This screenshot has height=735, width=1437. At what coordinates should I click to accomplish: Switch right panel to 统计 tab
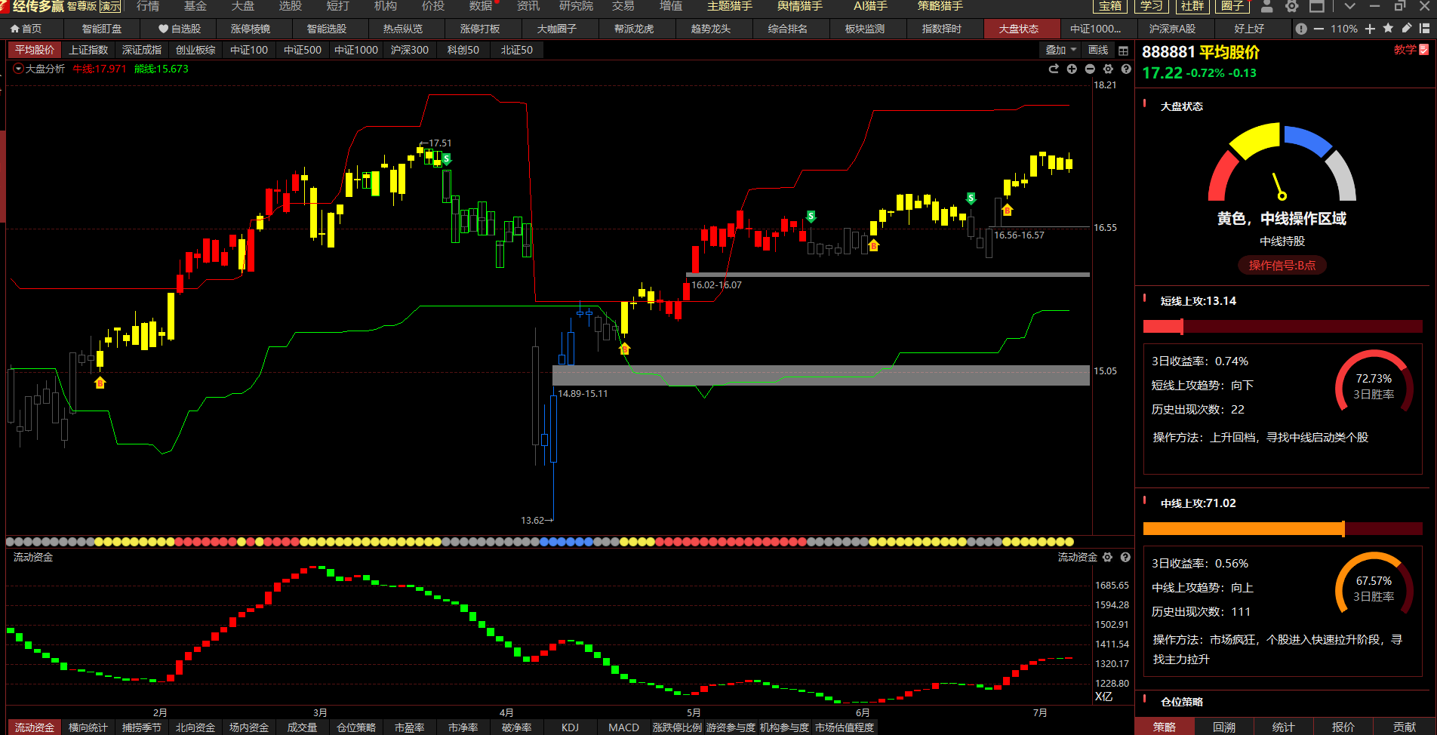coord(1283,727)
